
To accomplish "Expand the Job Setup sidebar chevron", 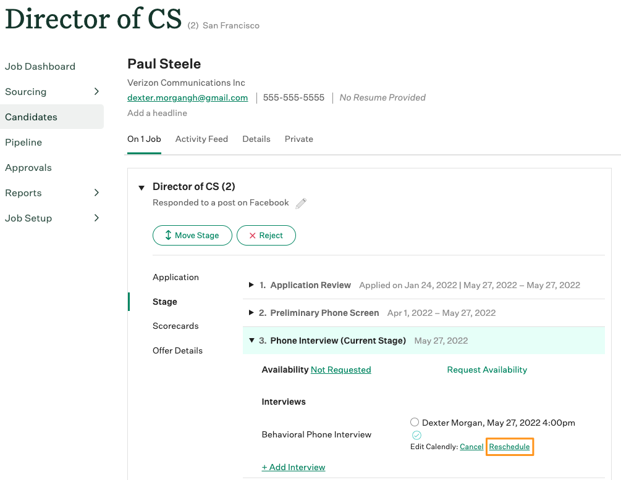I will 96,218.
